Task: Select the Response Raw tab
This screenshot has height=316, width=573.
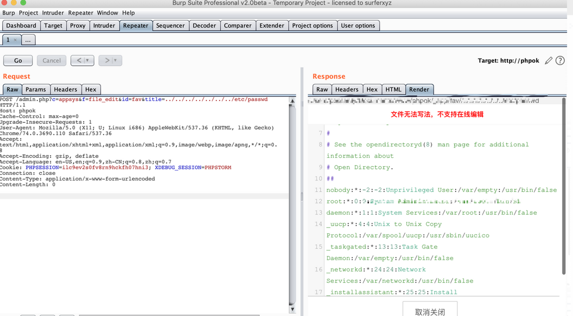Action: (322, 89)
